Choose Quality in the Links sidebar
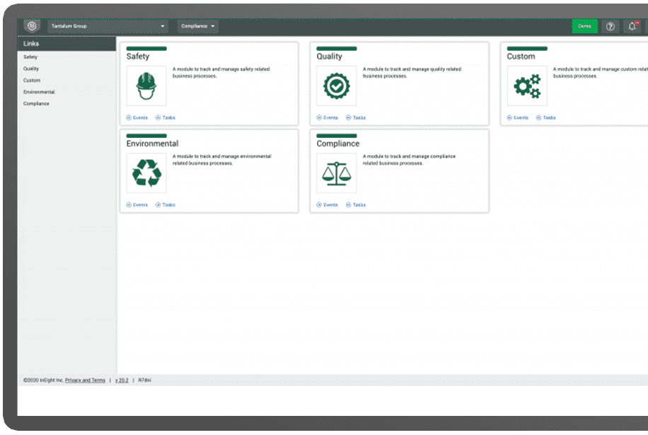Image resolution: width=648 pixels, height=435 pixels. 31,69
